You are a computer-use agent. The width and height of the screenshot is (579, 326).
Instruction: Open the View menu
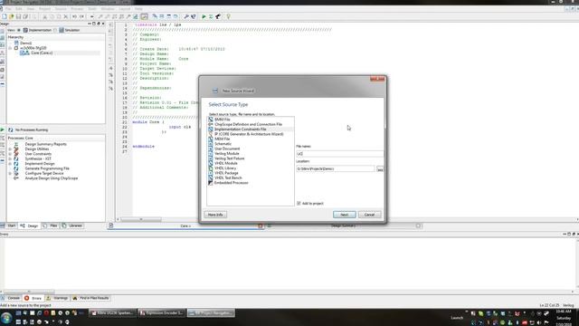tap(31, 8)
